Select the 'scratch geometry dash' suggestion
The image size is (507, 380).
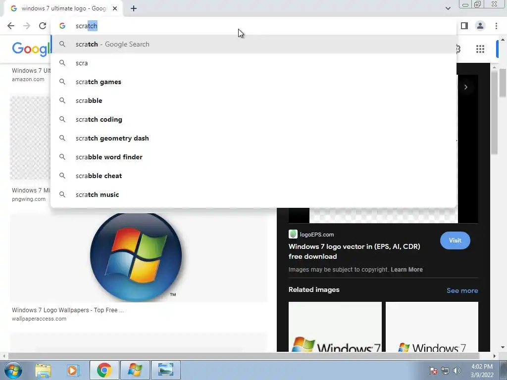point(253,138)
